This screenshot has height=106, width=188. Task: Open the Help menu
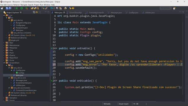(53, 5)
